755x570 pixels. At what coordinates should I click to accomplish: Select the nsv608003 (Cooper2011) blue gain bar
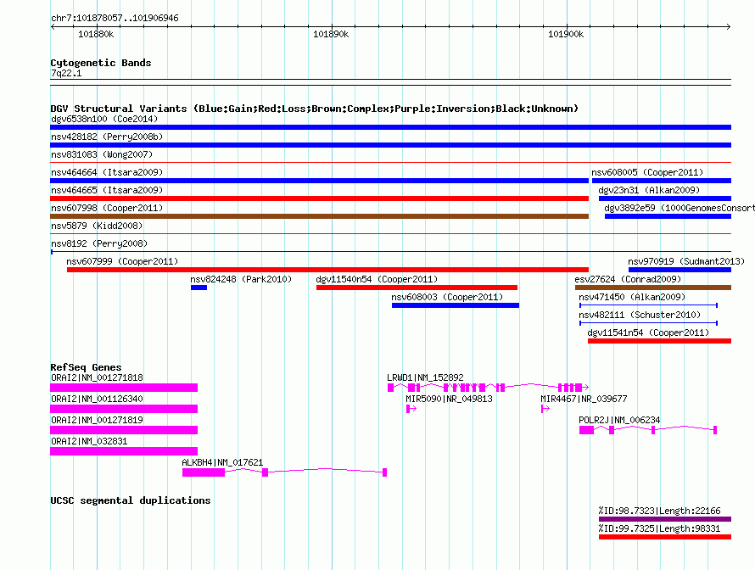[x=455, y=305]
